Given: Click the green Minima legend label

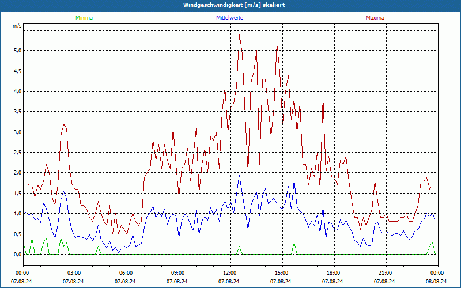Looking at the screenshot, I should [x=84, y=18].
